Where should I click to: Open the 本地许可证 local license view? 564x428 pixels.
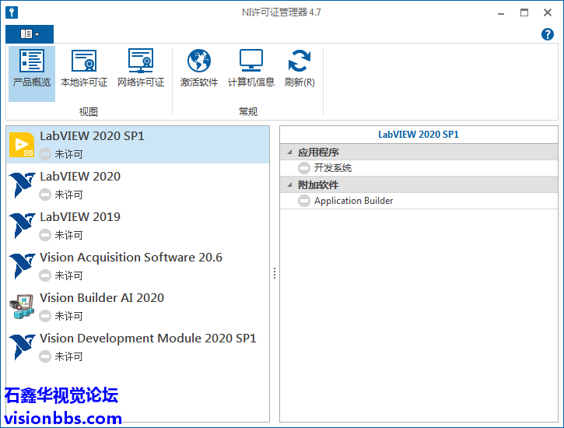tap(84, 62)
